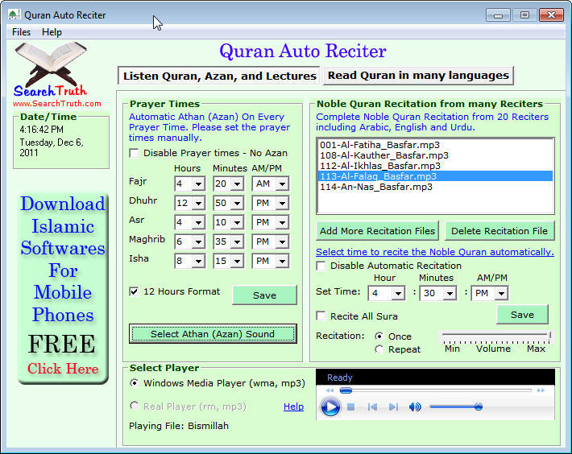The image size is (572, 454).
Task: Open the Isha AM/PM dropdown
Action: [282, 262]
